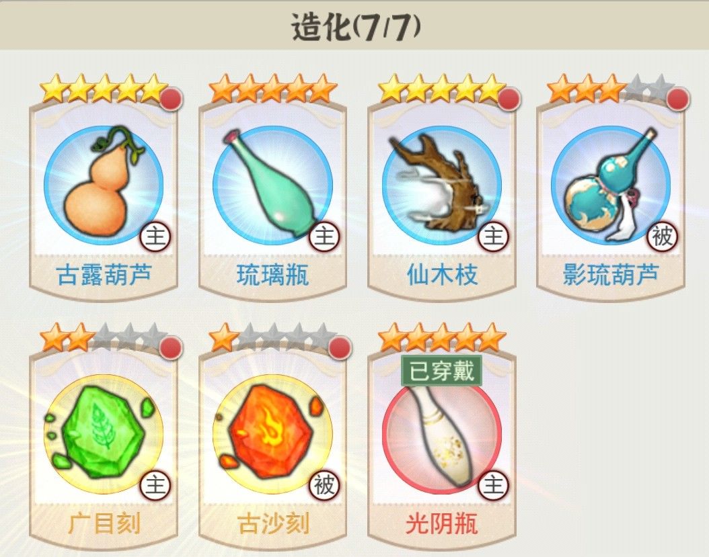
Task: Click the 主 badge on 古露葫芦
Action: [155, 237]
